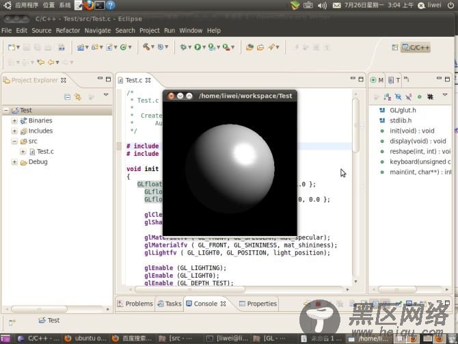Click the Terminal launcher in top panel
The image size is (458, 344).
pos(100,5)
